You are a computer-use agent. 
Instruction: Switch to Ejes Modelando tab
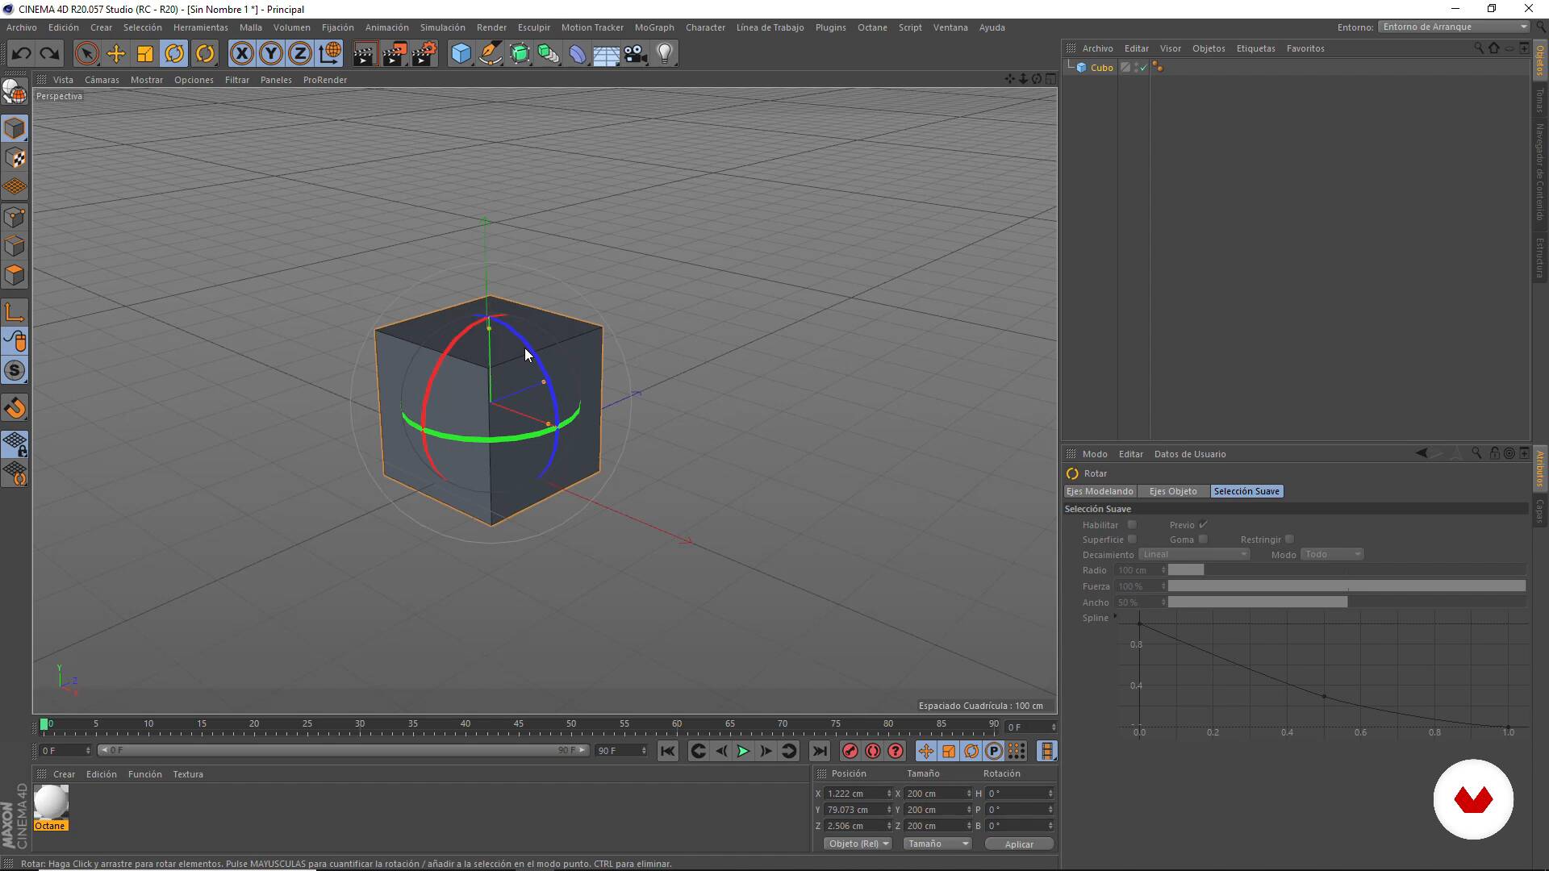[1100, 491]
